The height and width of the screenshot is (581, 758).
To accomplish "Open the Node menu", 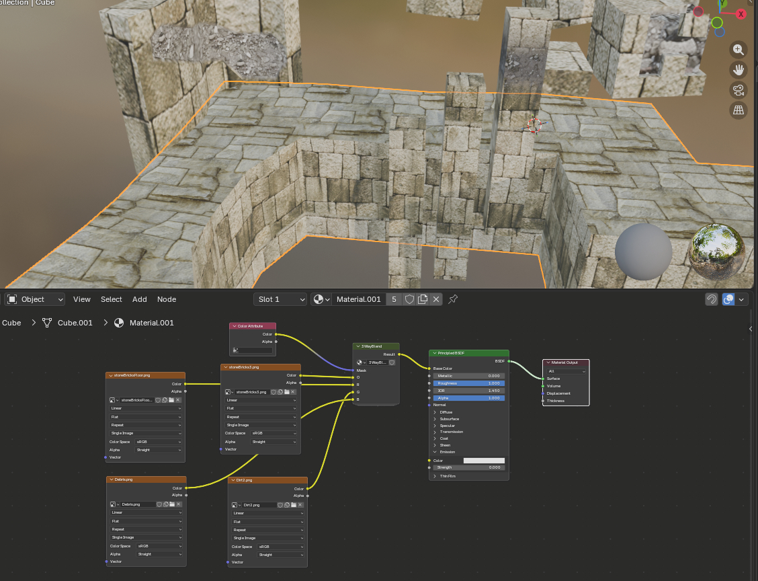I will (167, 299).
